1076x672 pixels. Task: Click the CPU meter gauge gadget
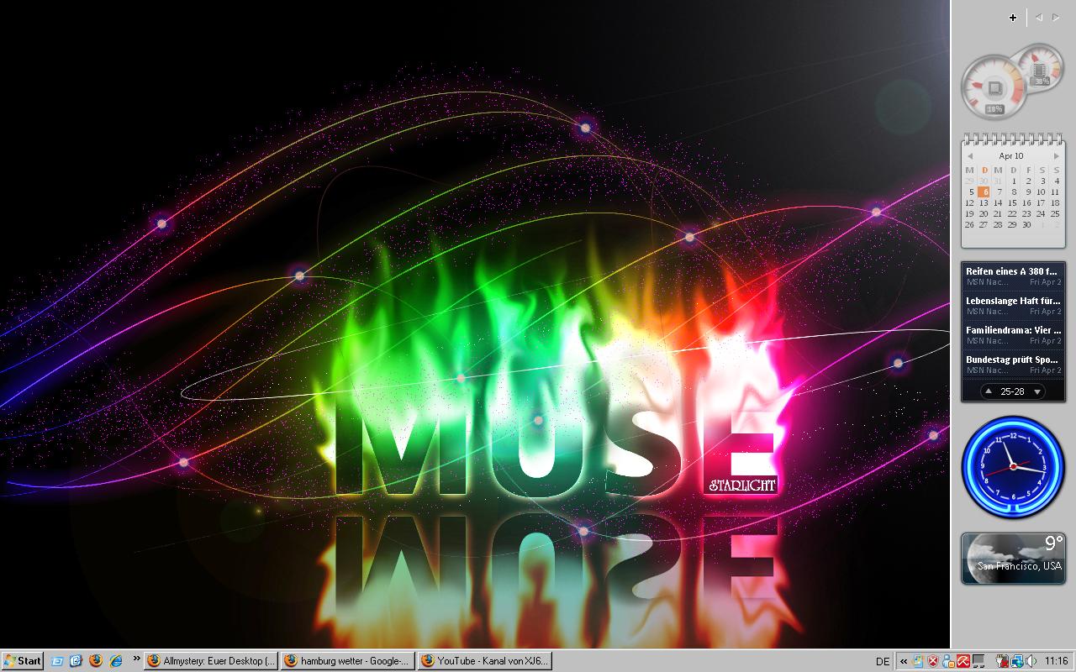994,87
